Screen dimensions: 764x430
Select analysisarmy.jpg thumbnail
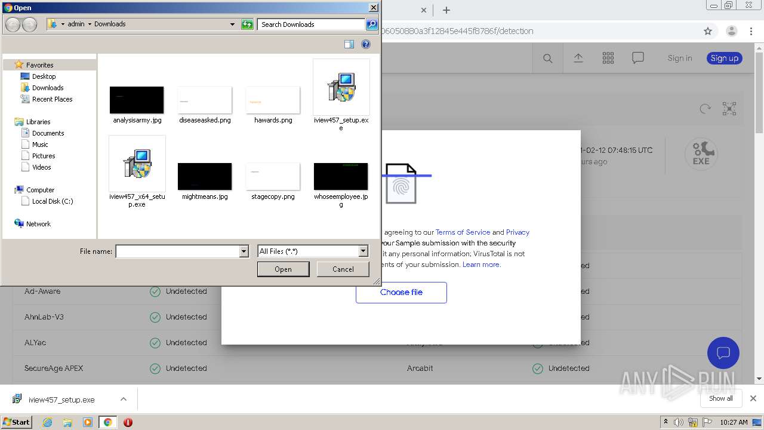137,100
